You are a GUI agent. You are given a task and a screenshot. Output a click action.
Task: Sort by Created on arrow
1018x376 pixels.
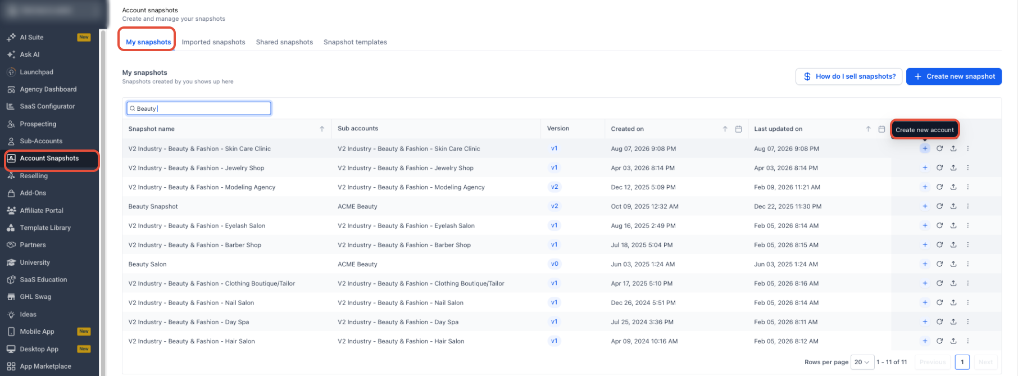tap(725, 129)
